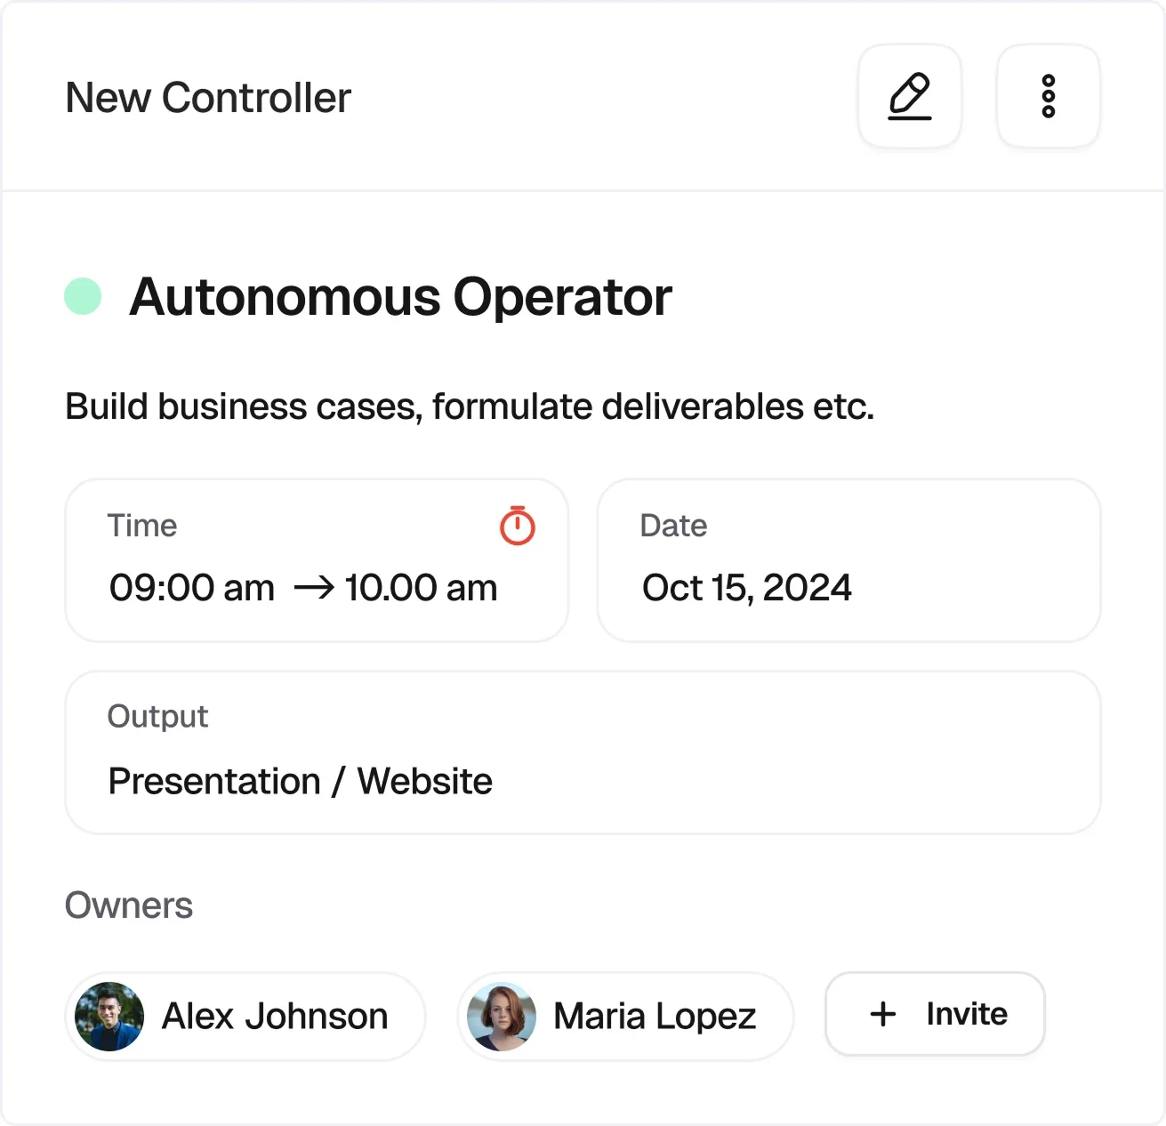Click the start time 09:00 am
Viewport: 1166px width, 1126px height.
[190, 588]
